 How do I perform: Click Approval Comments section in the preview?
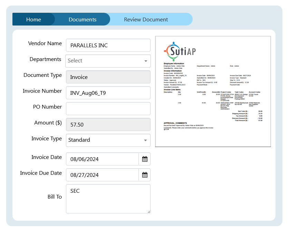175,123
